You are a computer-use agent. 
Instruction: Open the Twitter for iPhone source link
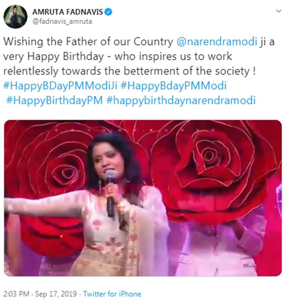[x=112, y=294]
